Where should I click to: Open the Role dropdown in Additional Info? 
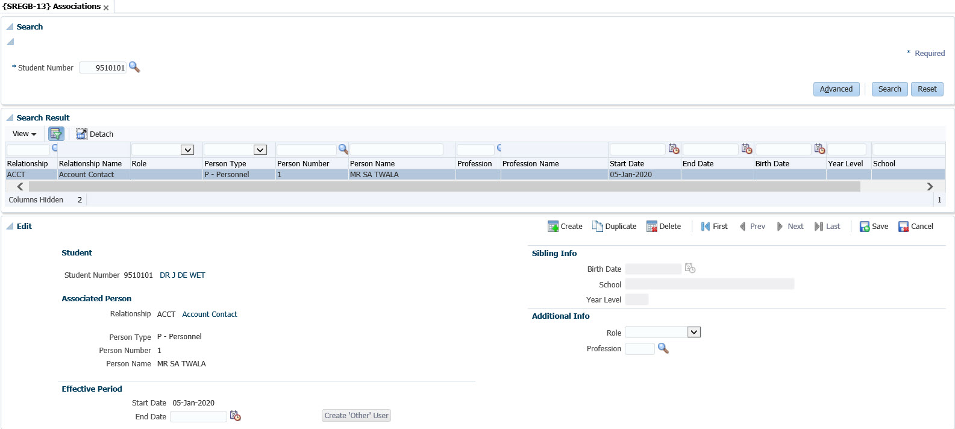(694, 333)
